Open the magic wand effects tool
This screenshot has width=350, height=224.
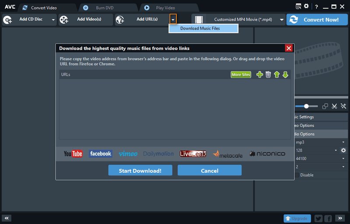coord(343,106)
